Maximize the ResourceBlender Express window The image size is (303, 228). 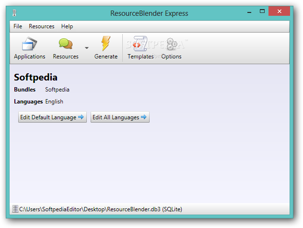tap(262, 11)
